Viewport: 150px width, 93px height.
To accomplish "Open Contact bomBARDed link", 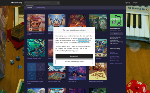I will pos(114,53).
